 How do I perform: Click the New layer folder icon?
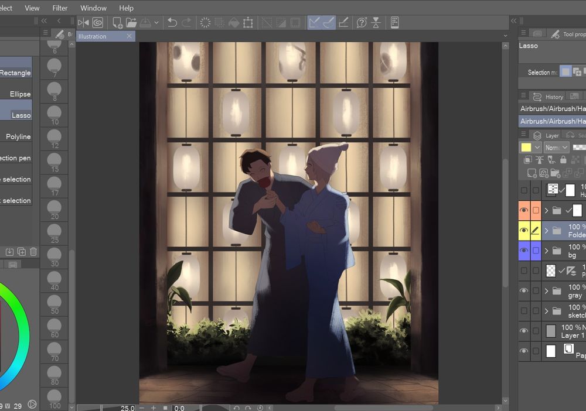click(x=556, y=173)
